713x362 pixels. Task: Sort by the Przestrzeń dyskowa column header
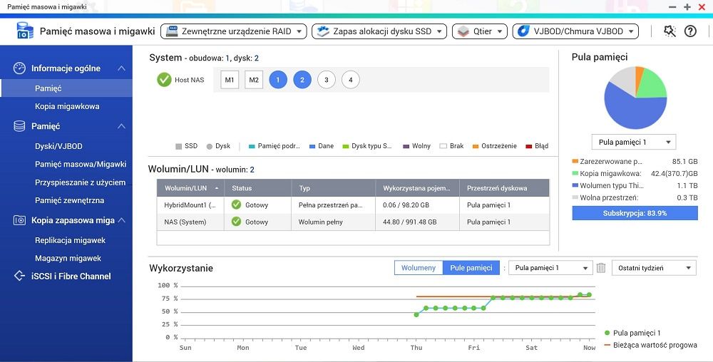[504, 188]
